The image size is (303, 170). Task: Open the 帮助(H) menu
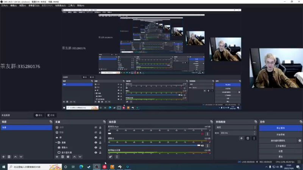tap(81, 6)
